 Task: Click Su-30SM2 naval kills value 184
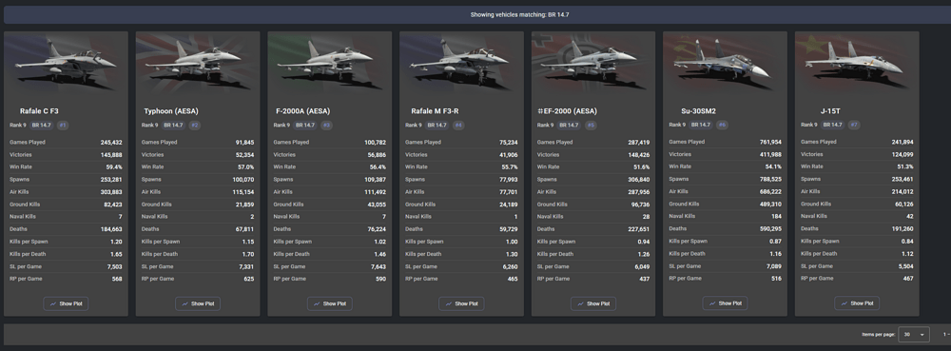tap(776, 217)
